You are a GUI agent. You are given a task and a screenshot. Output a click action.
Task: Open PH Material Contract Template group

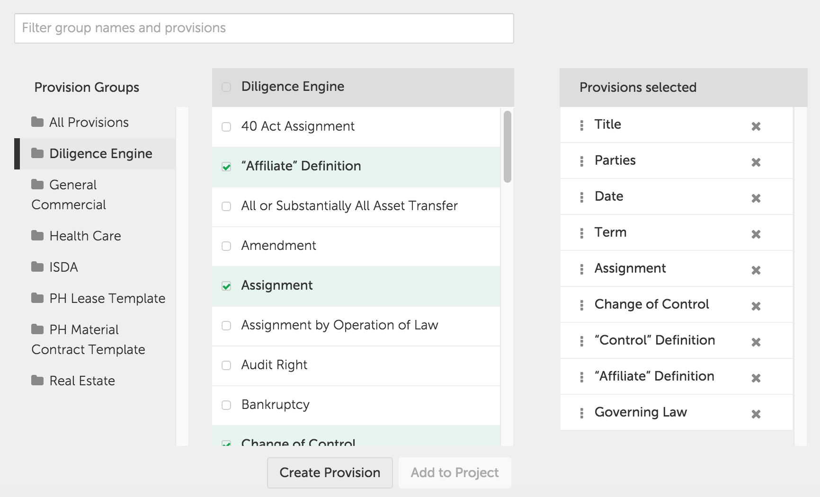(x=95, y=339)
